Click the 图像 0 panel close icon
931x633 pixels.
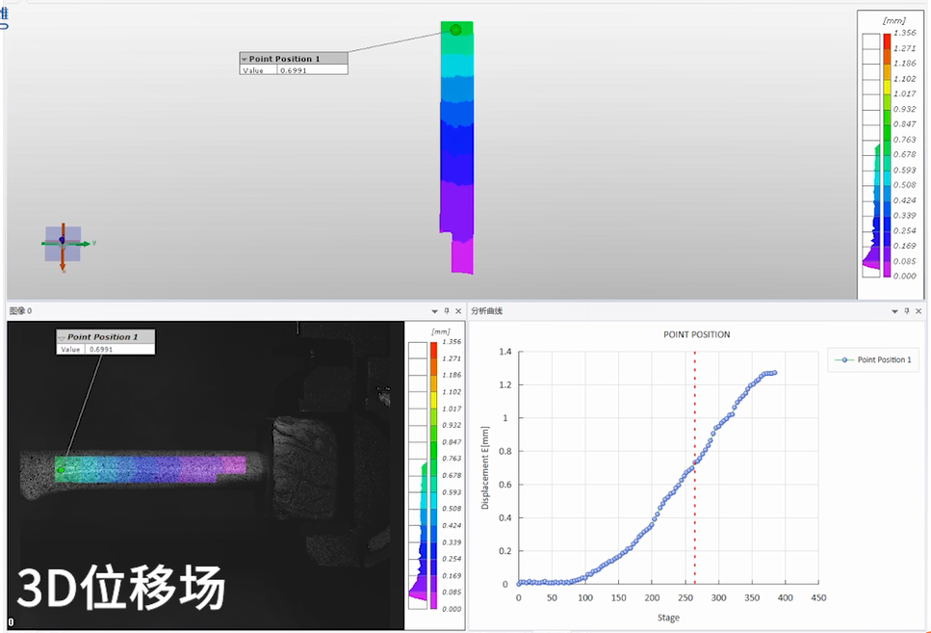point(456,311)
